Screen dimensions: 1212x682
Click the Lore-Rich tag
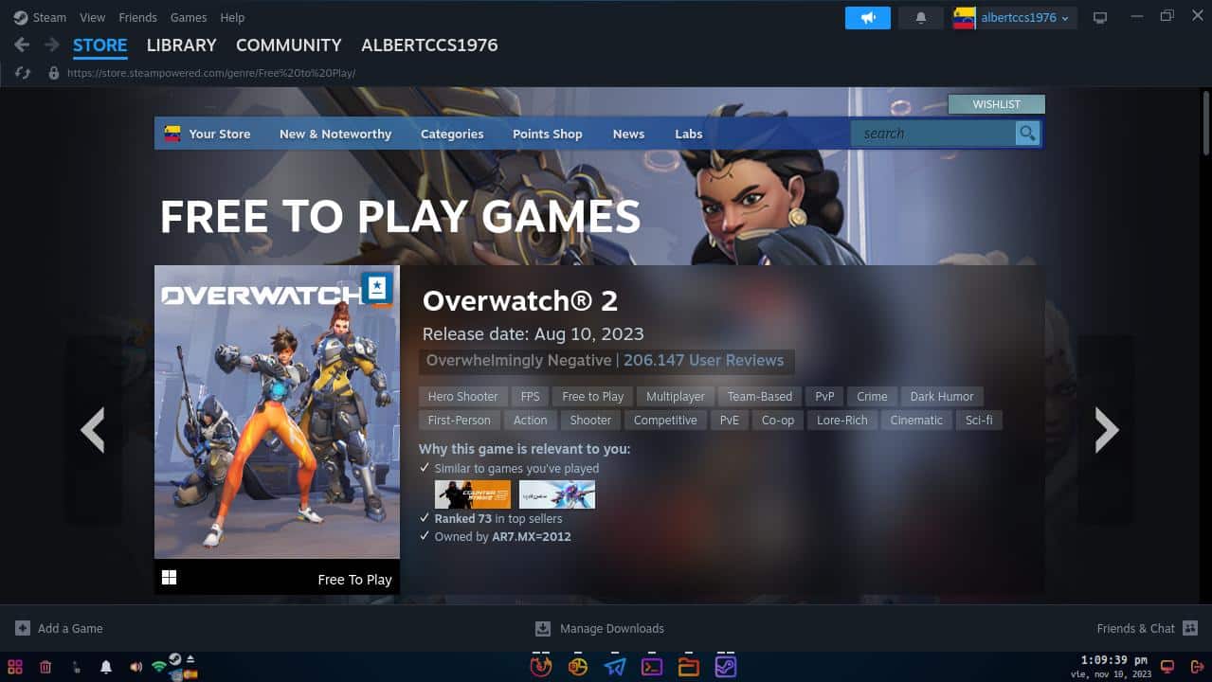842,421
